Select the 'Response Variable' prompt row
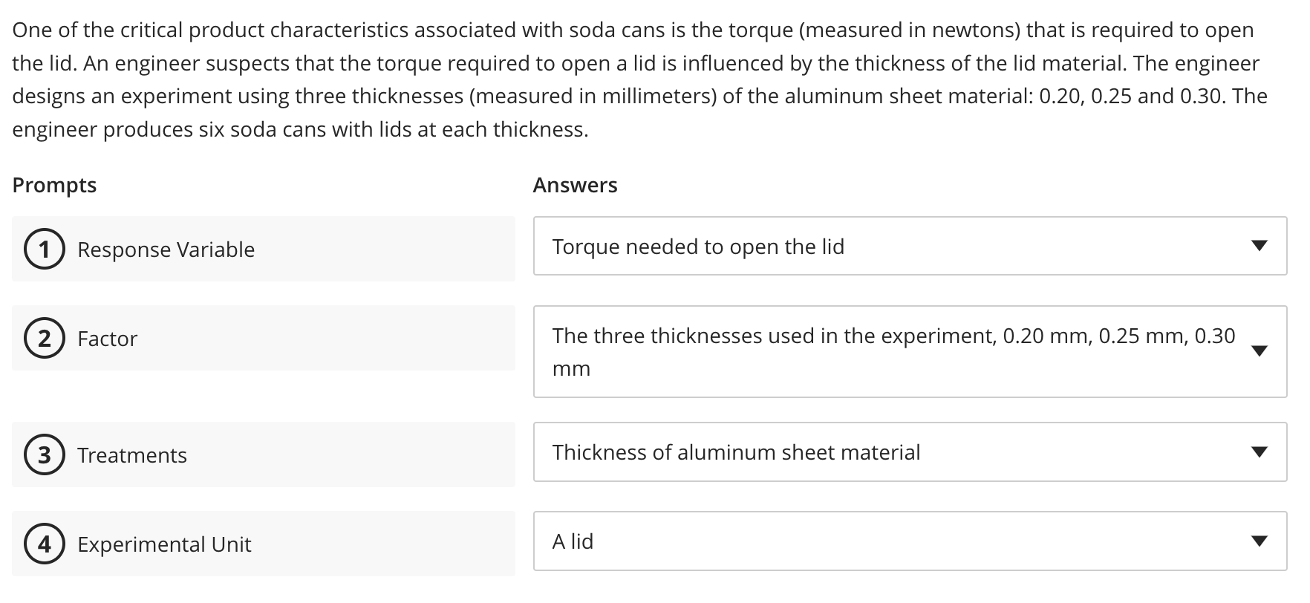Screen dimensions: 1310x603 pos(264,250)
